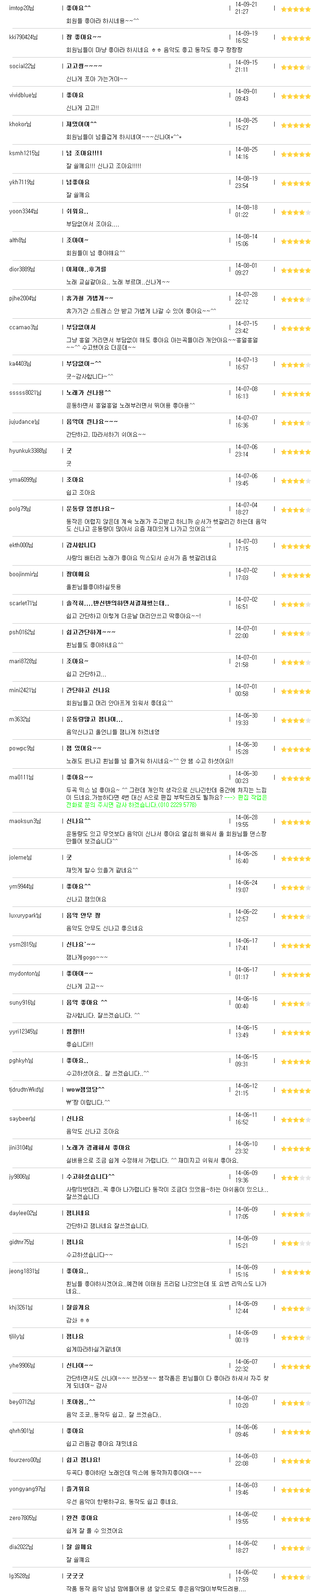The width and height of the screenshot is (322, 1596).
Task: Select the review title 노래가 신나용^^
Action: click(89, 392)
